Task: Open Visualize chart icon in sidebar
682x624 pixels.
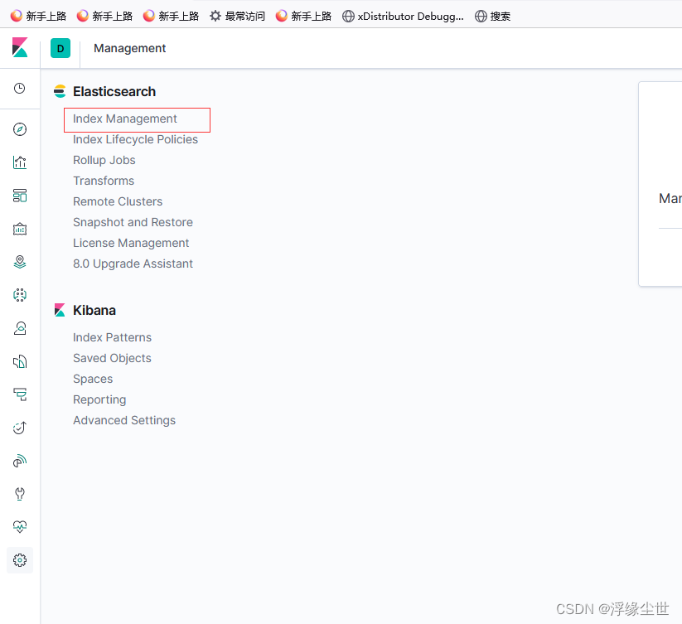Action: click(20, 162)
